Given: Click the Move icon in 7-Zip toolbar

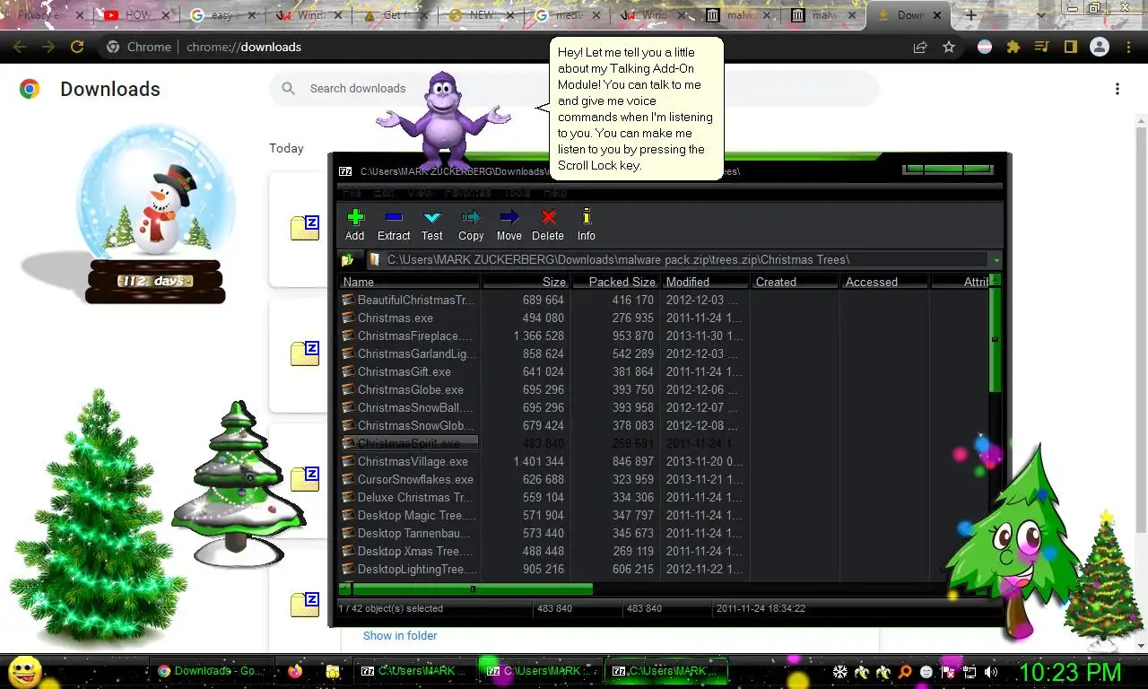Looking at the screenshot, I should [x=509, y=224].
